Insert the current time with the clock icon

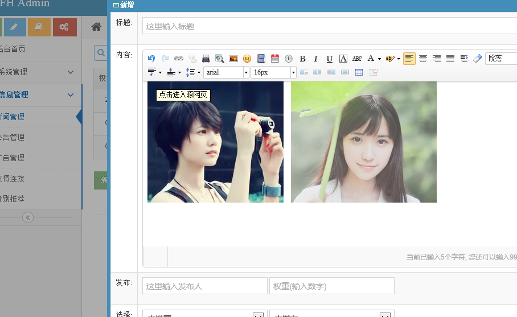[x=289, y=59]
